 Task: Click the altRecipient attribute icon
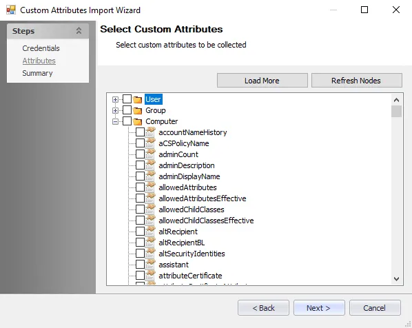click(151, 232)
